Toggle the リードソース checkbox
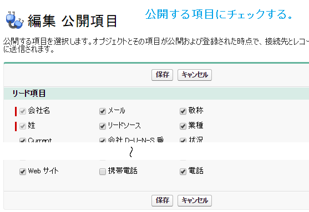The image size is (309, 212). point(103,126)
